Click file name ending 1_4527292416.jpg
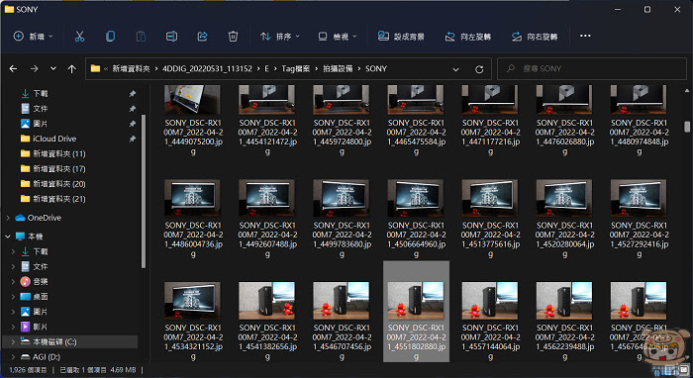Image resolution: width=693 pixels, height=378 pixels. click(x=640, y=239)
